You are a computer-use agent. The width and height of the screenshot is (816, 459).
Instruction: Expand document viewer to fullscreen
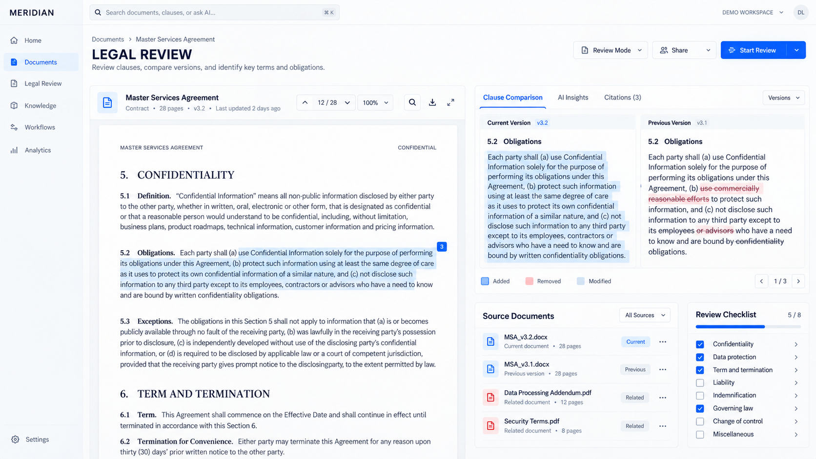[451, 102]
